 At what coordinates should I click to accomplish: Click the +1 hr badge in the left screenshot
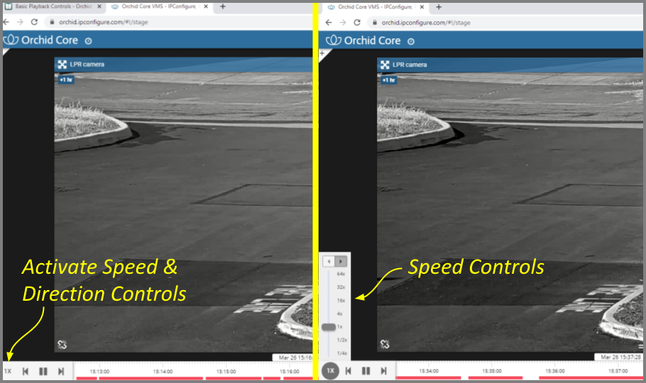[x=66, y=80]
